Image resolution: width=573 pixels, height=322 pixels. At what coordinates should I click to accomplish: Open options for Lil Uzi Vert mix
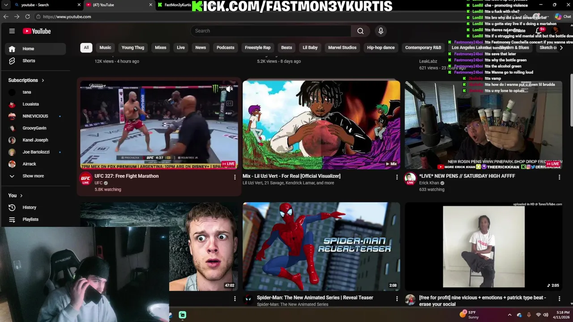[x=397, y=177]
